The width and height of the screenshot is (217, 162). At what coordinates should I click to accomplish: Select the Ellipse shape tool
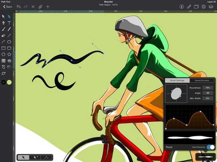point(9,42)
